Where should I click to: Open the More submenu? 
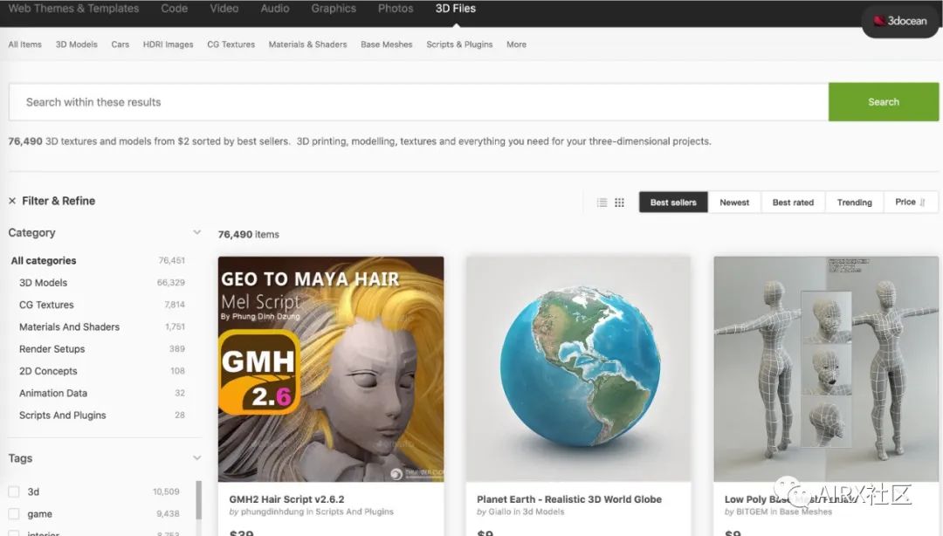click(x=516, y=45)
